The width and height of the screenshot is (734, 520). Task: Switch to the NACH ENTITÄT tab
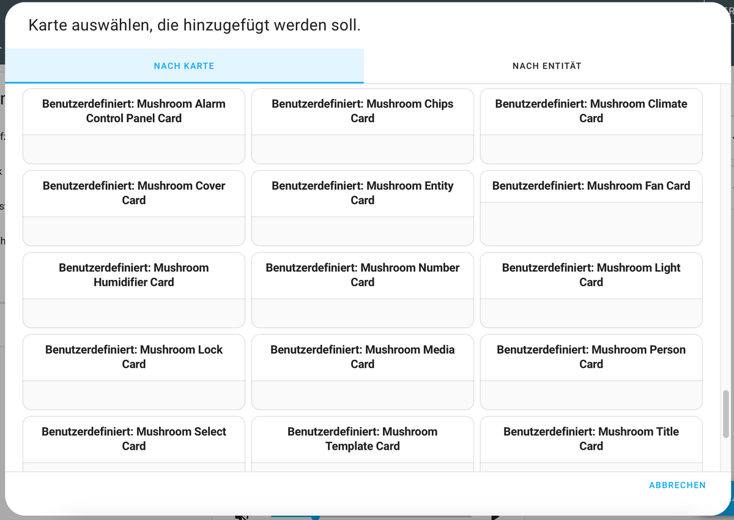coord(547,66)
